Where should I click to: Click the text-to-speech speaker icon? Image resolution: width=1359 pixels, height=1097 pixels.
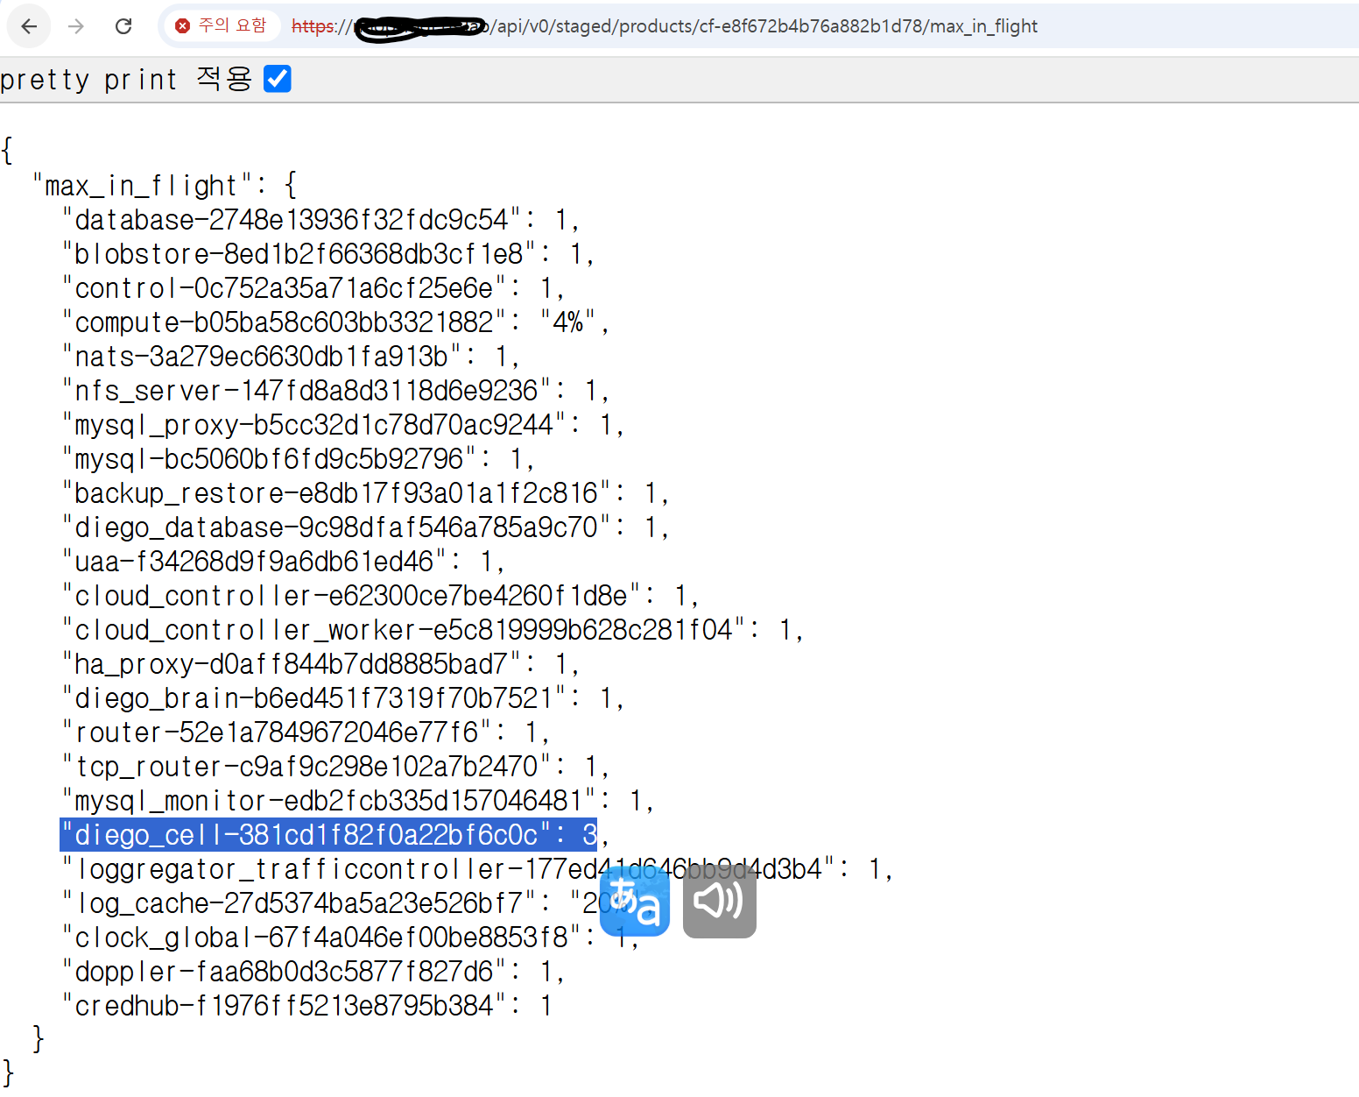tap(720, 902)
